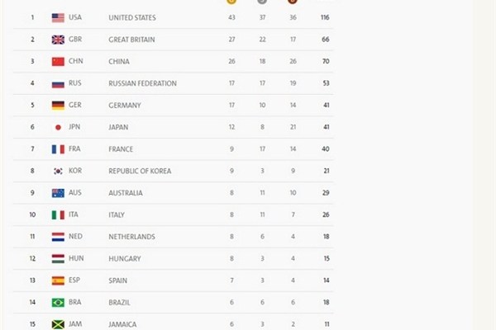Click the France flag icon
The image size is (496, 330).
(58, 149)
